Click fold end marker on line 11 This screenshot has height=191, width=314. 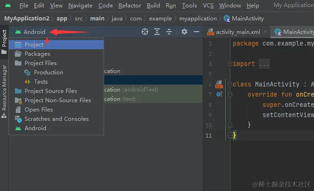coord(230,135)
